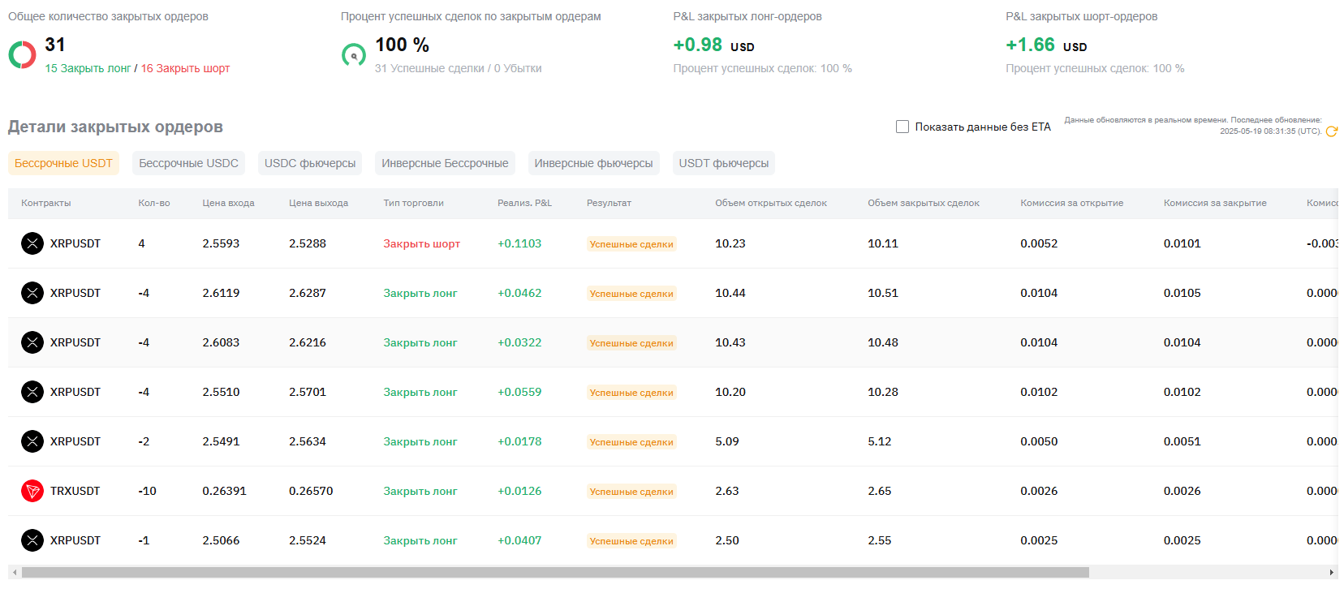Click 'Детали закрытых ордеров' heading
1344x589 pixels.
115,127
